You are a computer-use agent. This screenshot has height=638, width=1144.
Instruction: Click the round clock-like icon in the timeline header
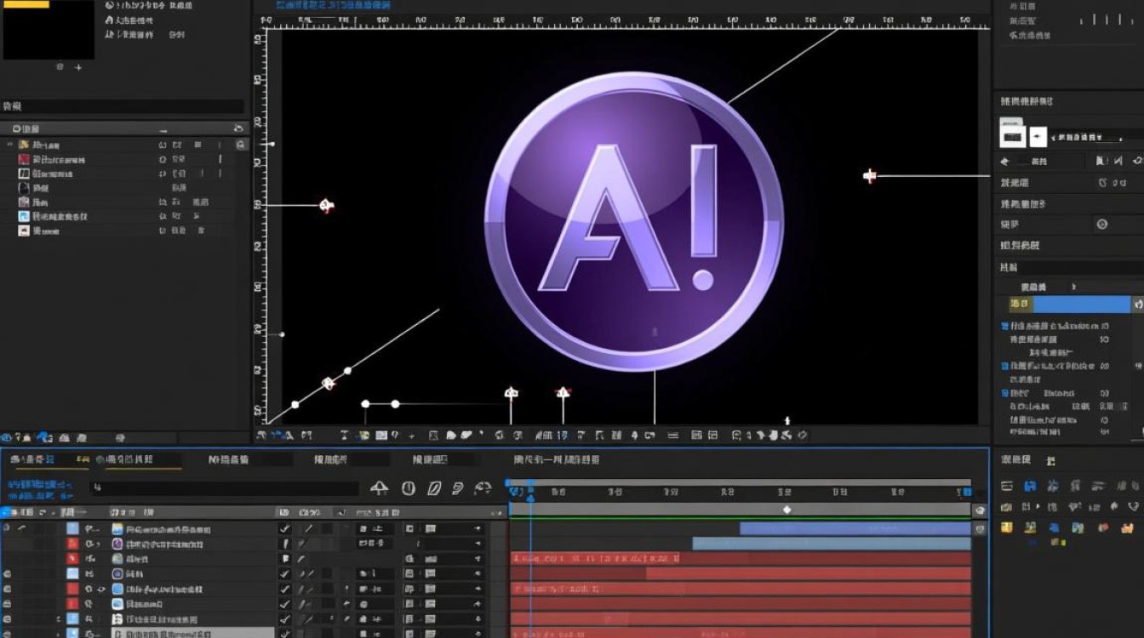click(x=409, y=488)
